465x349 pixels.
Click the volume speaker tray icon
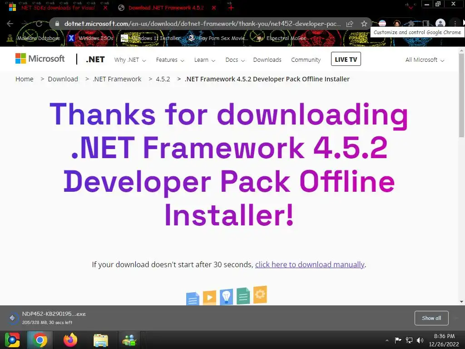coord(420,340)
